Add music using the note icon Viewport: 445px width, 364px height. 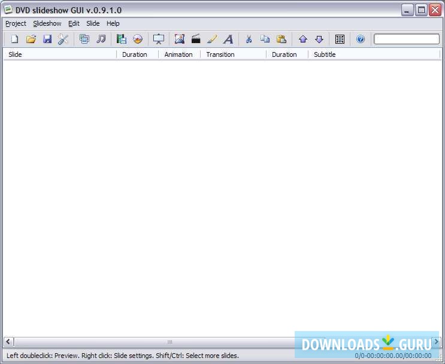pyautogui.click(x=101, y=39)
